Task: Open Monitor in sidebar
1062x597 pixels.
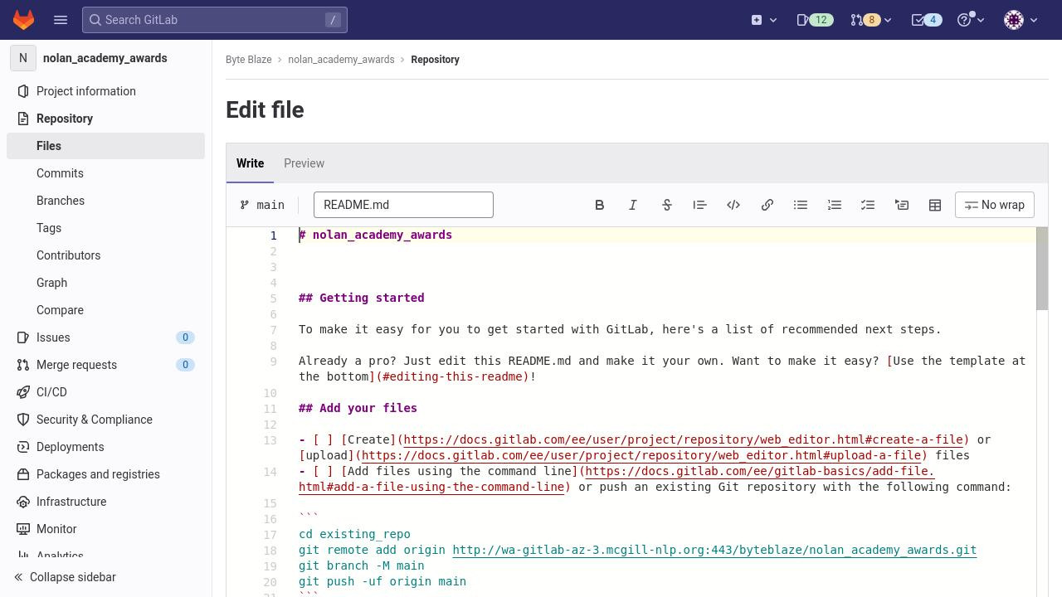Action: [x=105, y=529]
